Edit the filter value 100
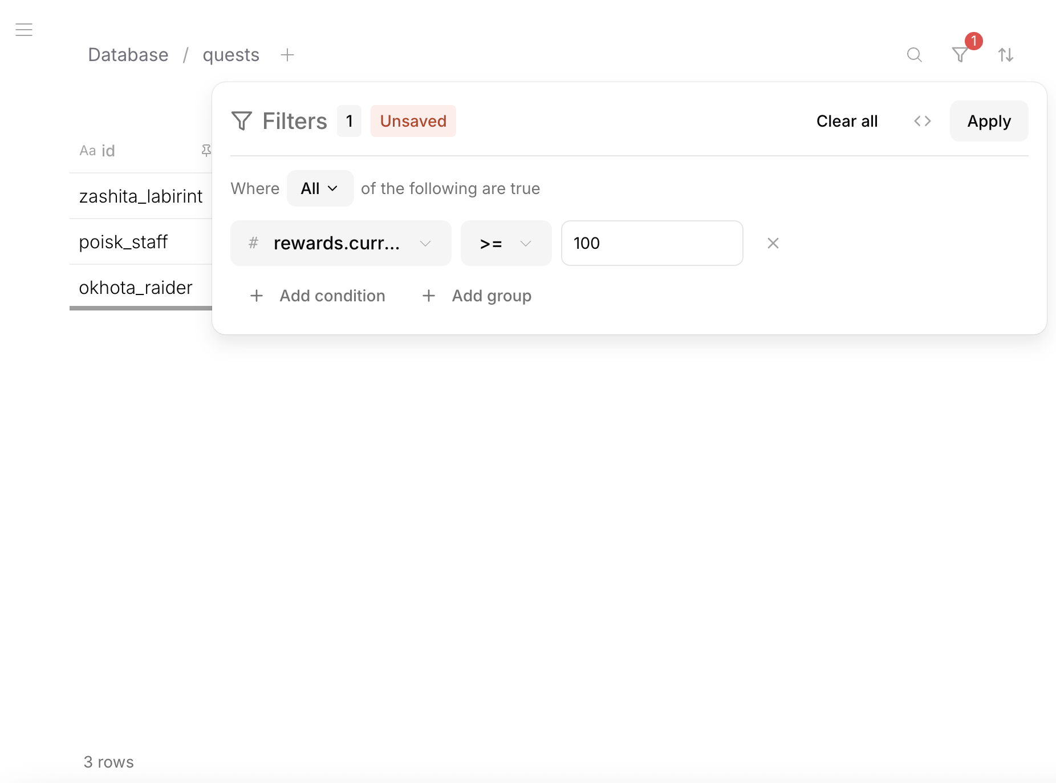This screenshot has width=1056, height=783. click(652, 243)
